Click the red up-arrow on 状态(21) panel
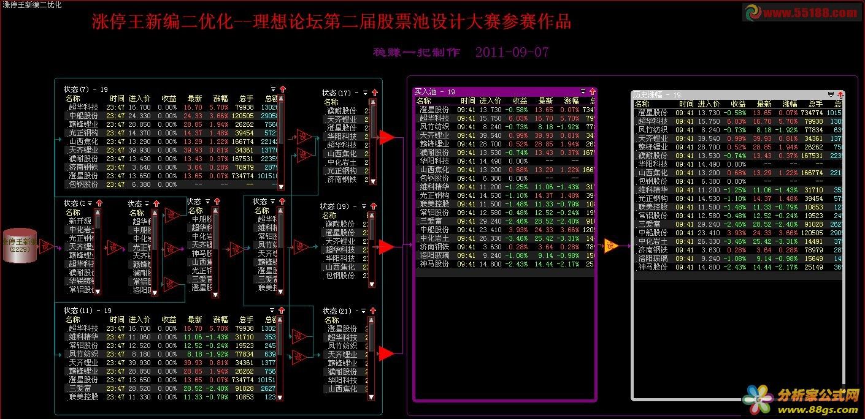Viewport: 865px width, 419px height. (x=372, y=311)
